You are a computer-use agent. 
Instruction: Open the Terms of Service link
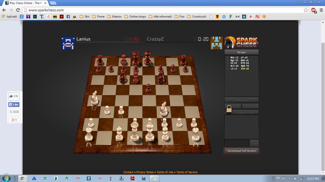click(187, 172)
